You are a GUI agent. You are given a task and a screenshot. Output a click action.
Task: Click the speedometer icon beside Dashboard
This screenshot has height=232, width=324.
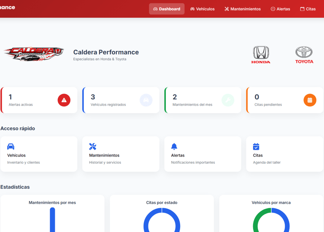(x=155, y=9)
